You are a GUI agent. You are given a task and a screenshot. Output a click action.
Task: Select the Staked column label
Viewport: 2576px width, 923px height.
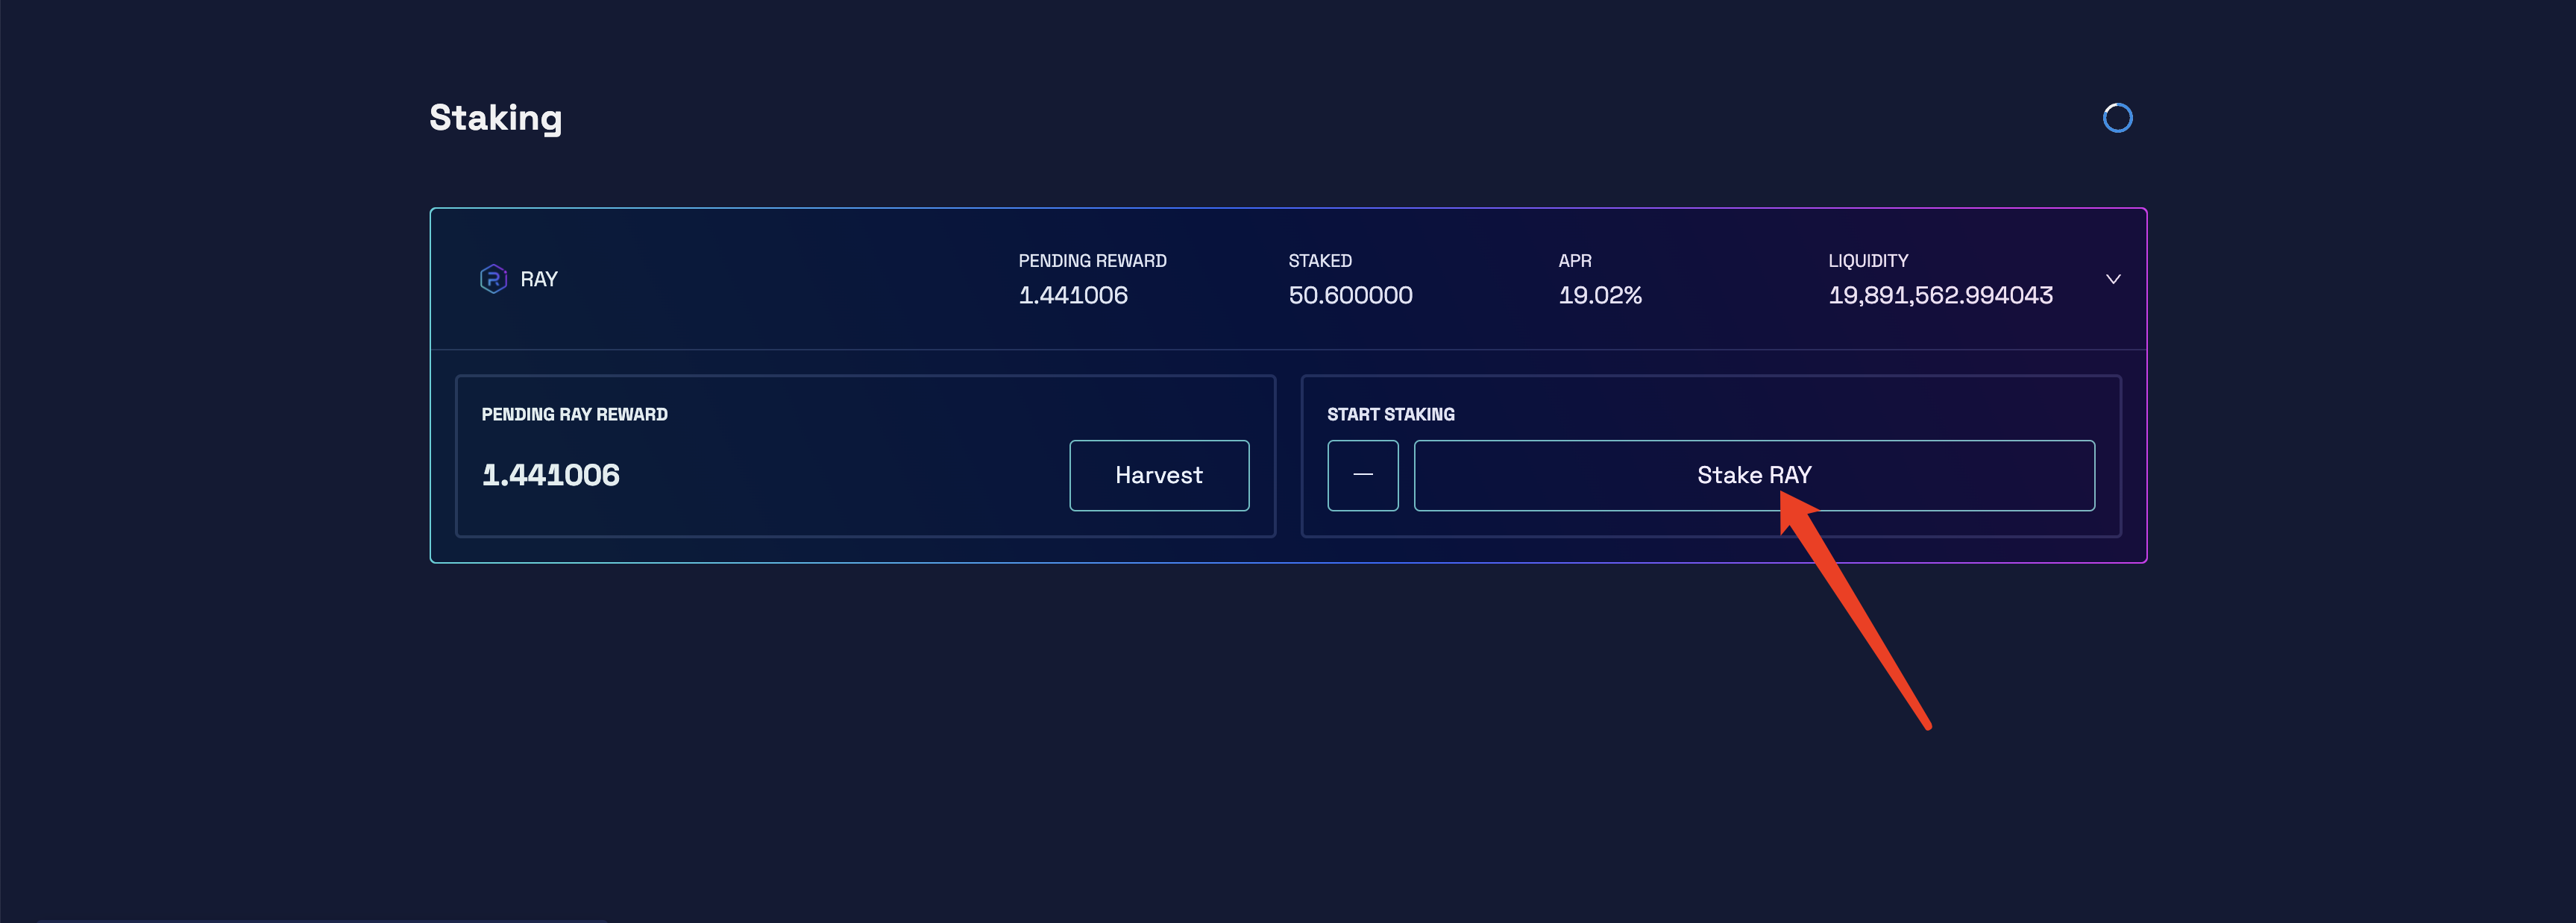[x=1319, y=261]
